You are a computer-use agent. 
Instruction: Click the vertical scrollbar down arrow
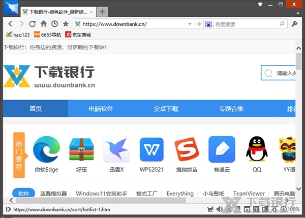(298, 189)
